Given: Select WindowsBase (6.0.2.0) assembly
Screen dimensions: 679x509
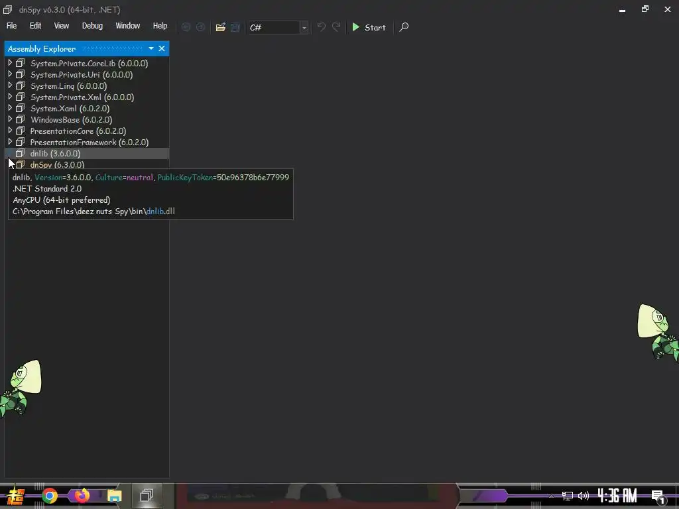Looking at the screenshot, I should click(71, 119).
